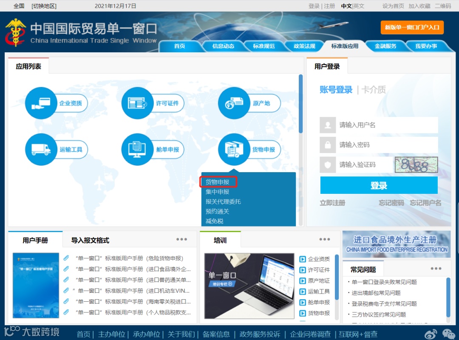Click paperclip icon for 个人物品税款支 manual
This screenshot has height=340, width=459.
[66, 312]
